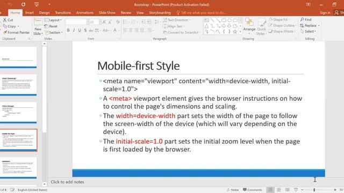Open Align Text dropdown
Screen dimensions: 344x193
click(174, 26)
